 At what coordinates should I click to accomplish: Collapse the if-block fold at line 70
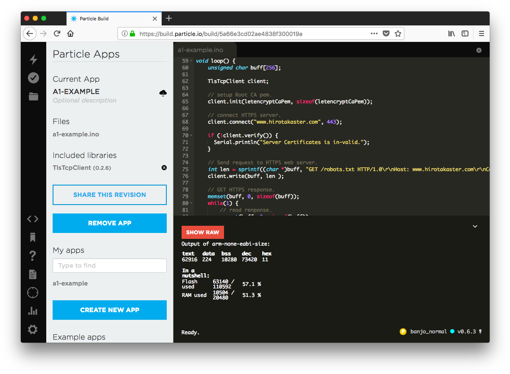(x=191, y=135)
